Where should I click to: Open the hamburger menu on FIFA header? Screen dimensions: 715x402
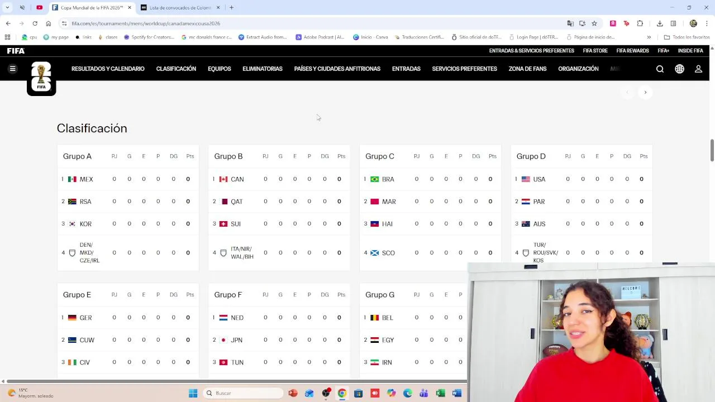click(12, 69)
